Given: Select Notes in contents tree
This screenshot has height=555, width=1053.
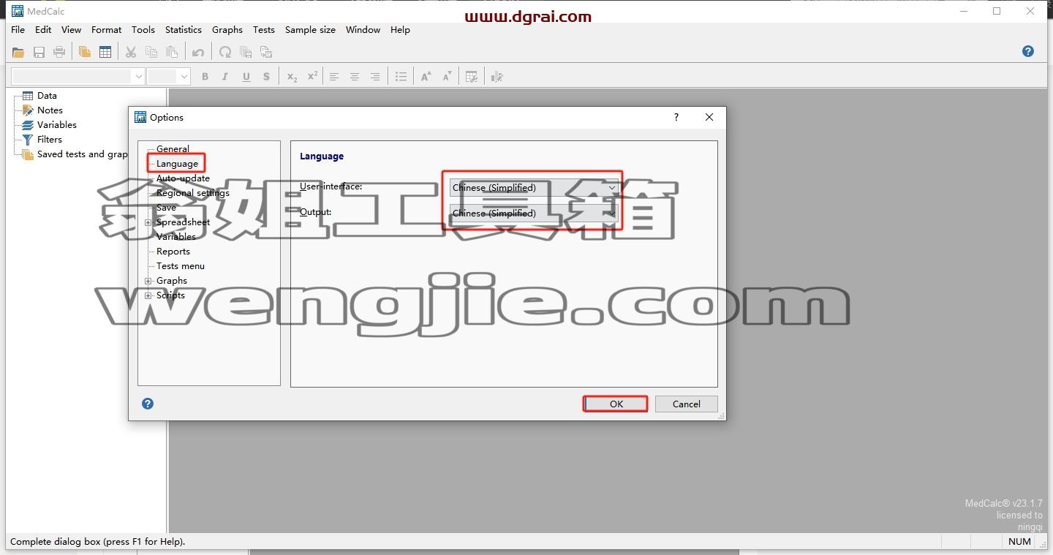Looking at the screenshot, I should pyautogui.click(x=50, y=110).
